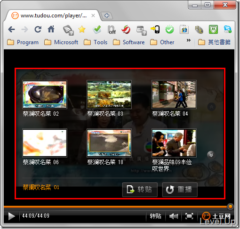Open the 蔡澜叹名菜 18 video thumbnail

click(109, 143)
